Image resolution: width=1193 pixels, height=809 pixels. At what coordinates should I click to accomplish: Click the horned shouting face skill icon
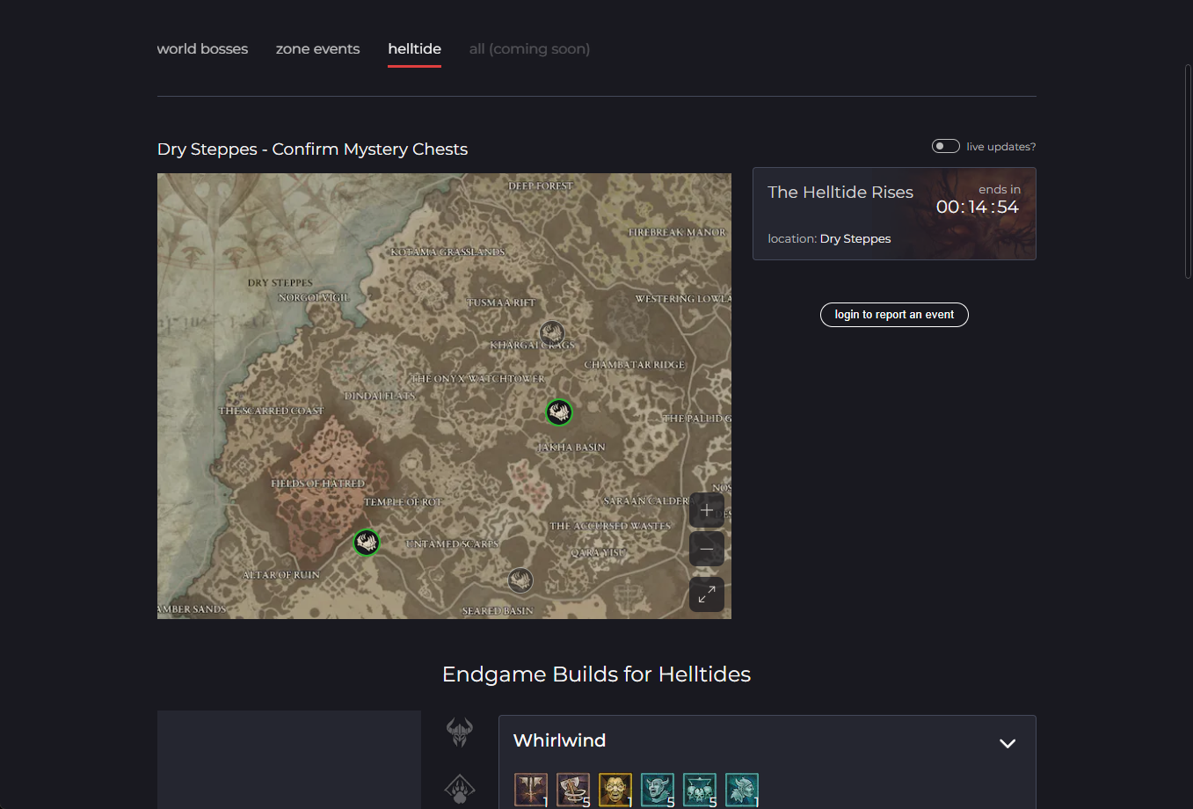[x=658, y=790]
